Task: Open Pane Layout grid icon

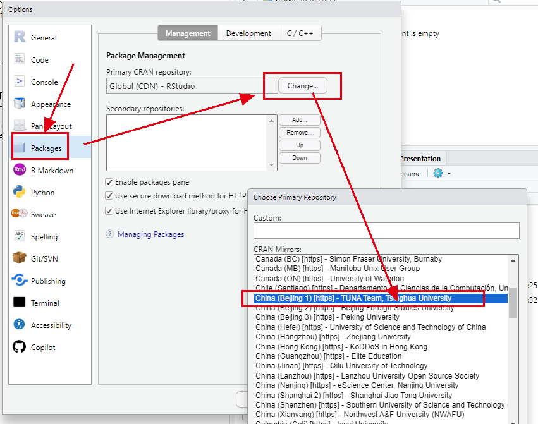Action: 20,125
